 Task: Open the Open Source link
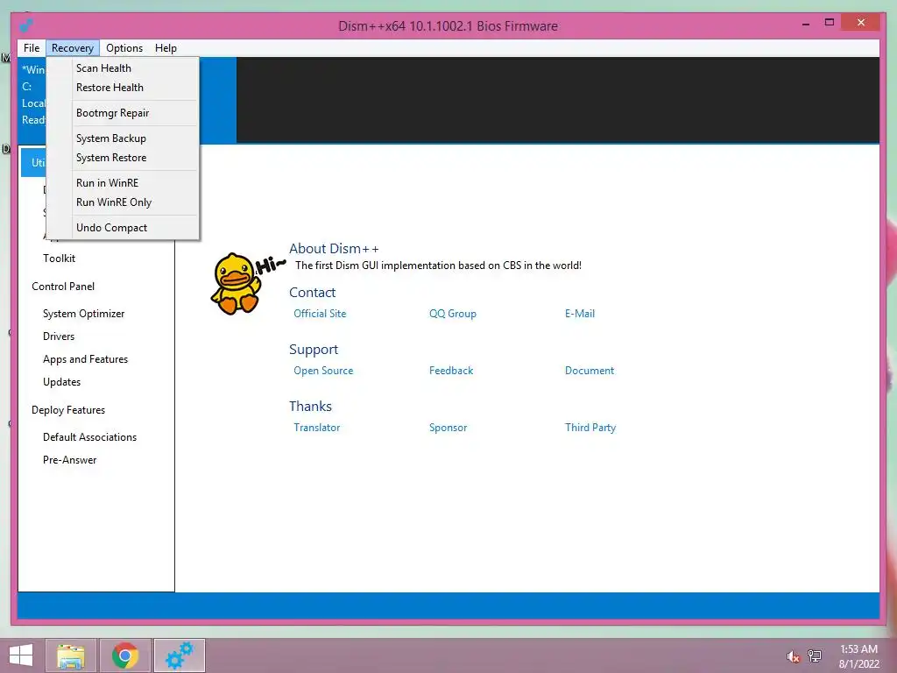point(323,371)
